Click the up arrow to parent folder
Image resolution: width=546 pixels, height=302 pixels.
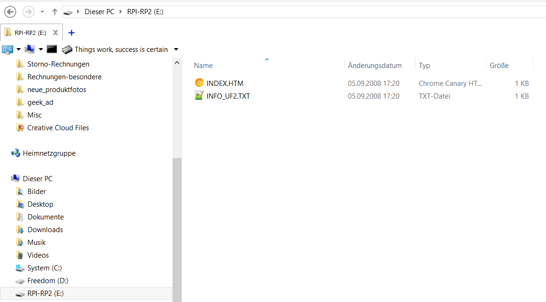(54, 12)
